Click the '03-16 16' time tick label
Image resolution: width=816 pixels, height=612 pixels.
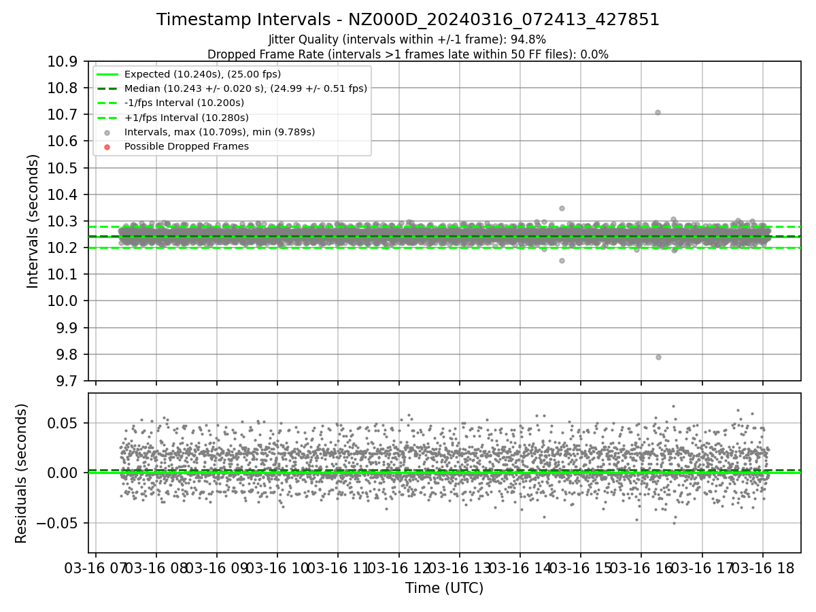[x=641, y=568]
